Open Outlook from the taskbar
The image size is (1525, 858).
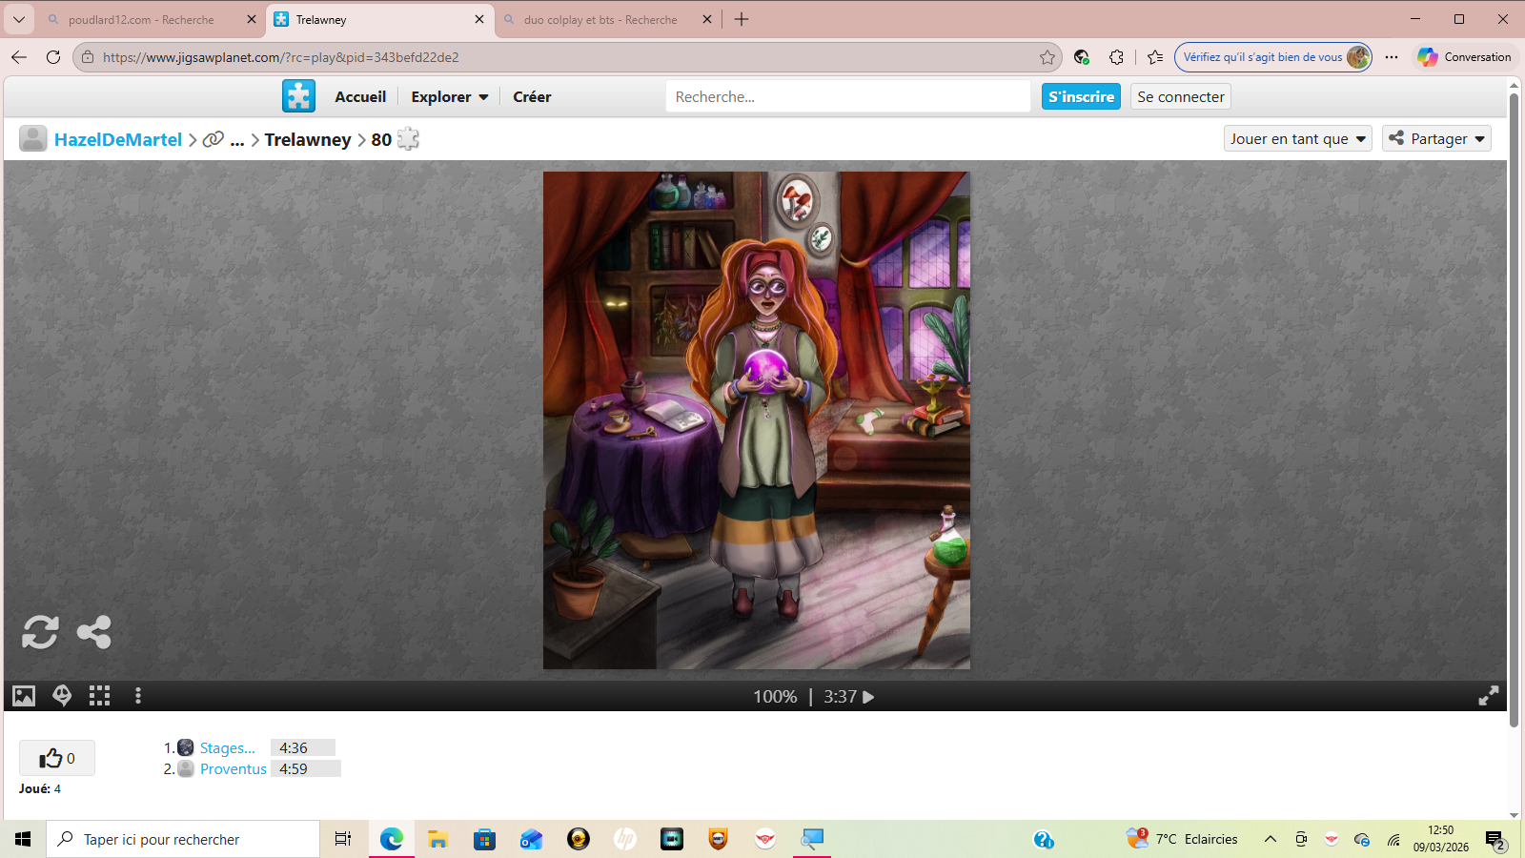tap(531, 839)
